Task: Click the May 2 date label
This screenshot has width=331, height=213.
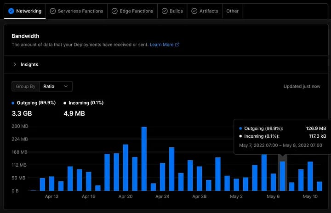Action: point(236,196)
